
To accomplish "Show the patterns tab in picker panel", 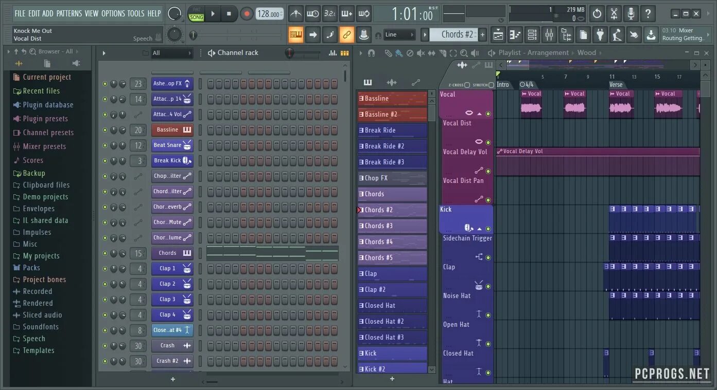I will coord(368,82).
